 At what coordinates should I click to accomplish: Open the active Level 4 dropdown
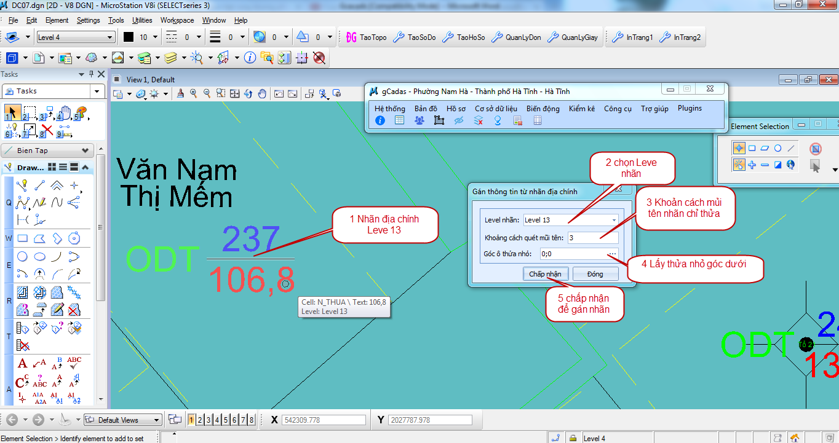click(x=110, y=37)
